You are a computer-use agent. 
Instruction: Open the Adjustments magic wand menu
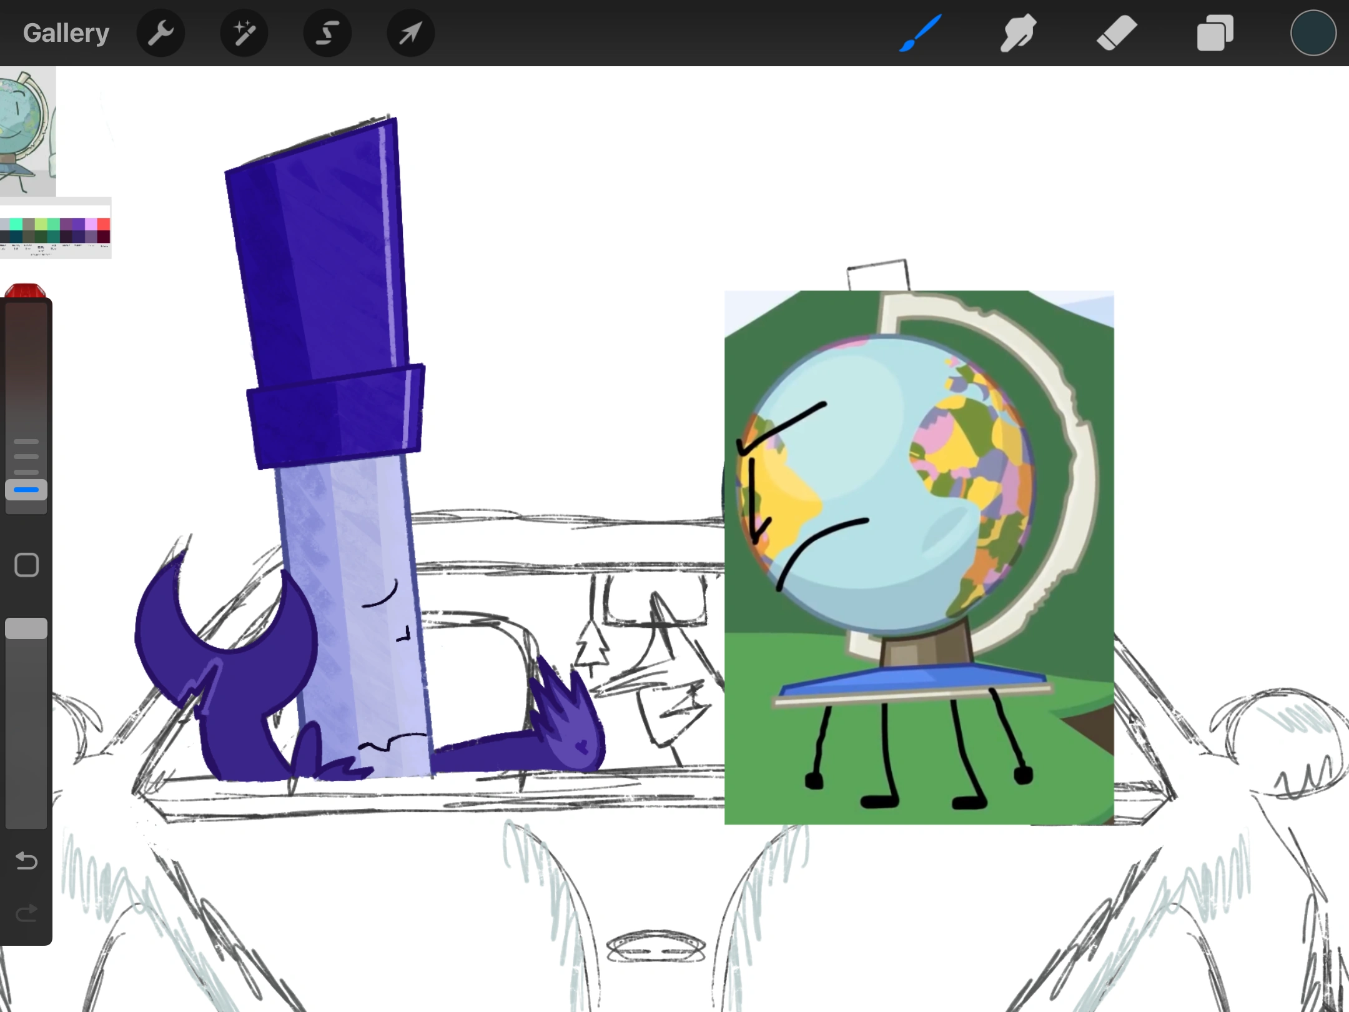point(244,33)
